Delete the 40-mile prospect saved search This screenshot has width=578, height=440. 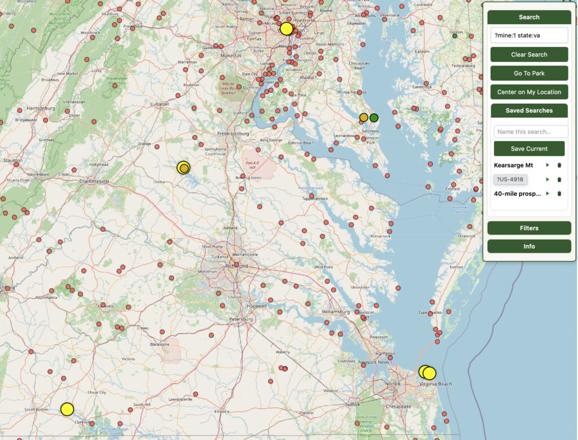559,193
